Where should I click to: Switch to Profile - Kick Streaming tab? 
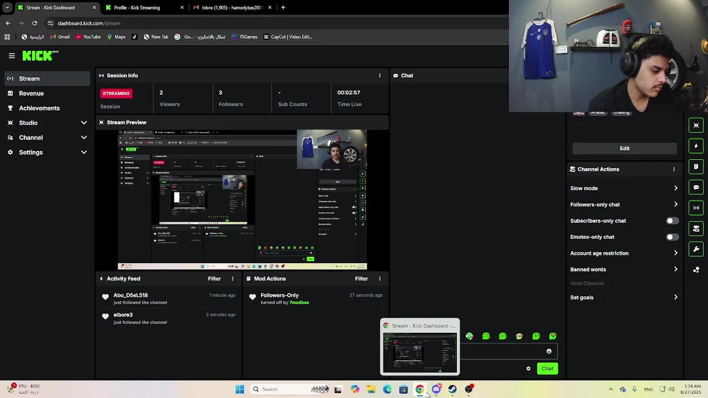[144, 8]
